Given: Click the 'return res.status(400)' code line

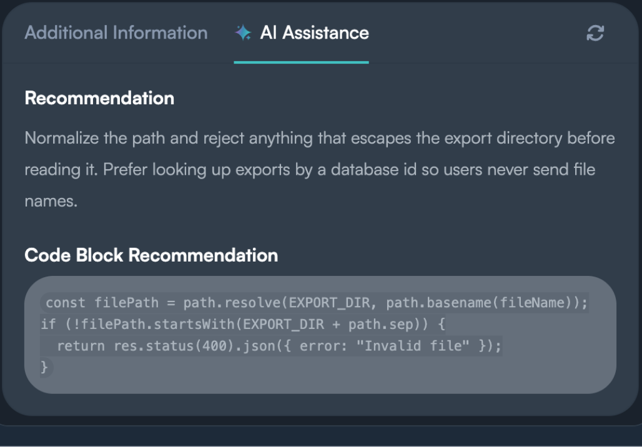Looking at the screenshot, I should (271, 346).
